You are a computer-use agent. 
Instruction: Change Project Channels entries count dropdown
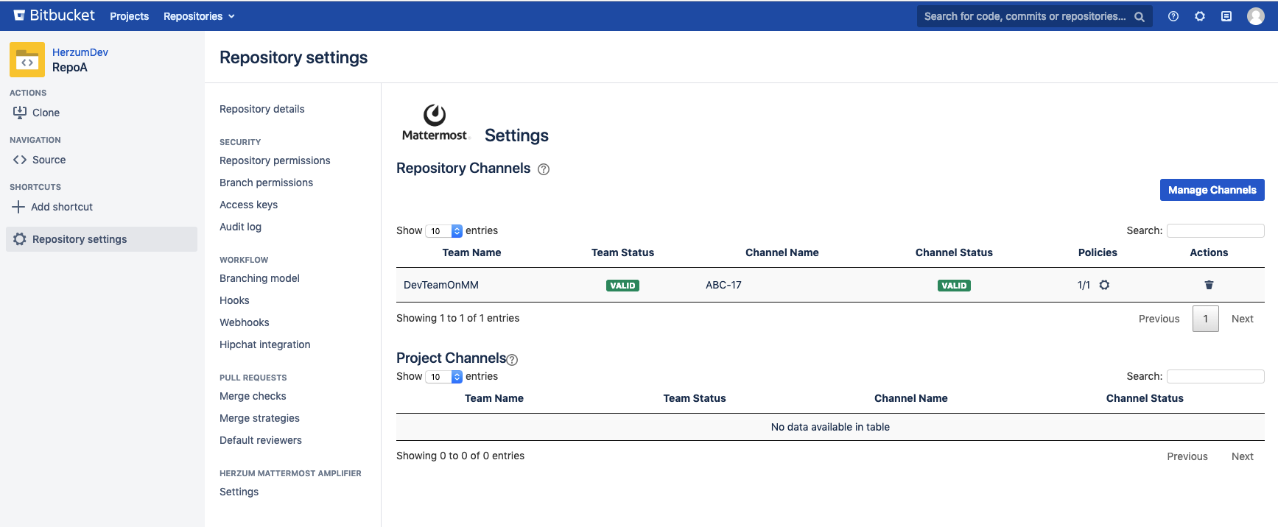click(443, 377)
